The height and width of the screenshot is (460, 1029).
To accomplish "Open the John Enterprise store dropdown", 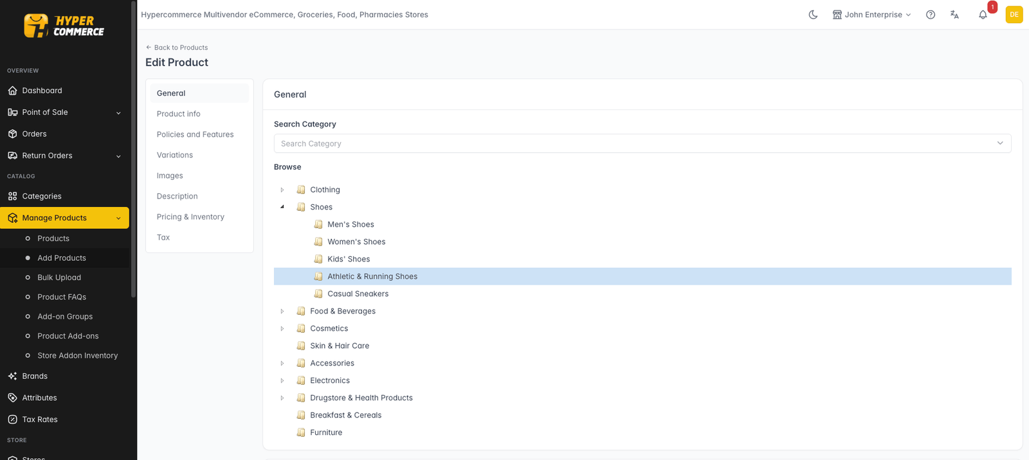I will click(x=872, y=15).
